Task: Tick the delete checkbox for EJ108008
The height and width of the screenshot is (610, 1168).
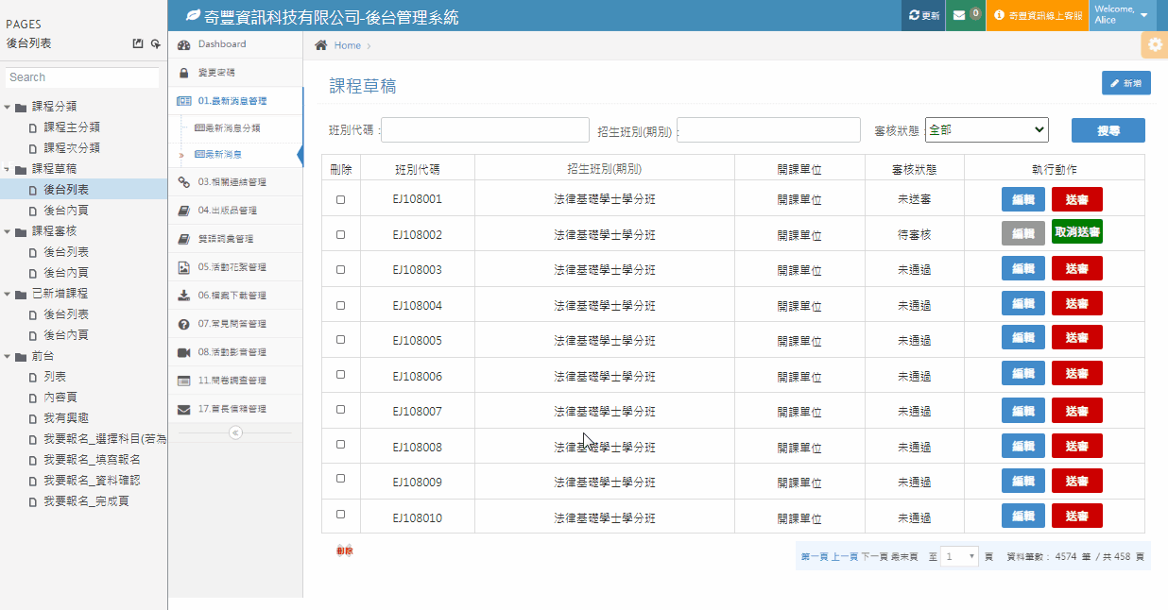Action: (x=341, y=445)
